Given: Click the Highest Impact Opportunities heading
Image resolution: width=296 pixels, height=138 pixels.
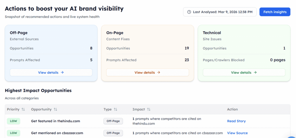Looking at the screenshot, I should tap(38, 90).
